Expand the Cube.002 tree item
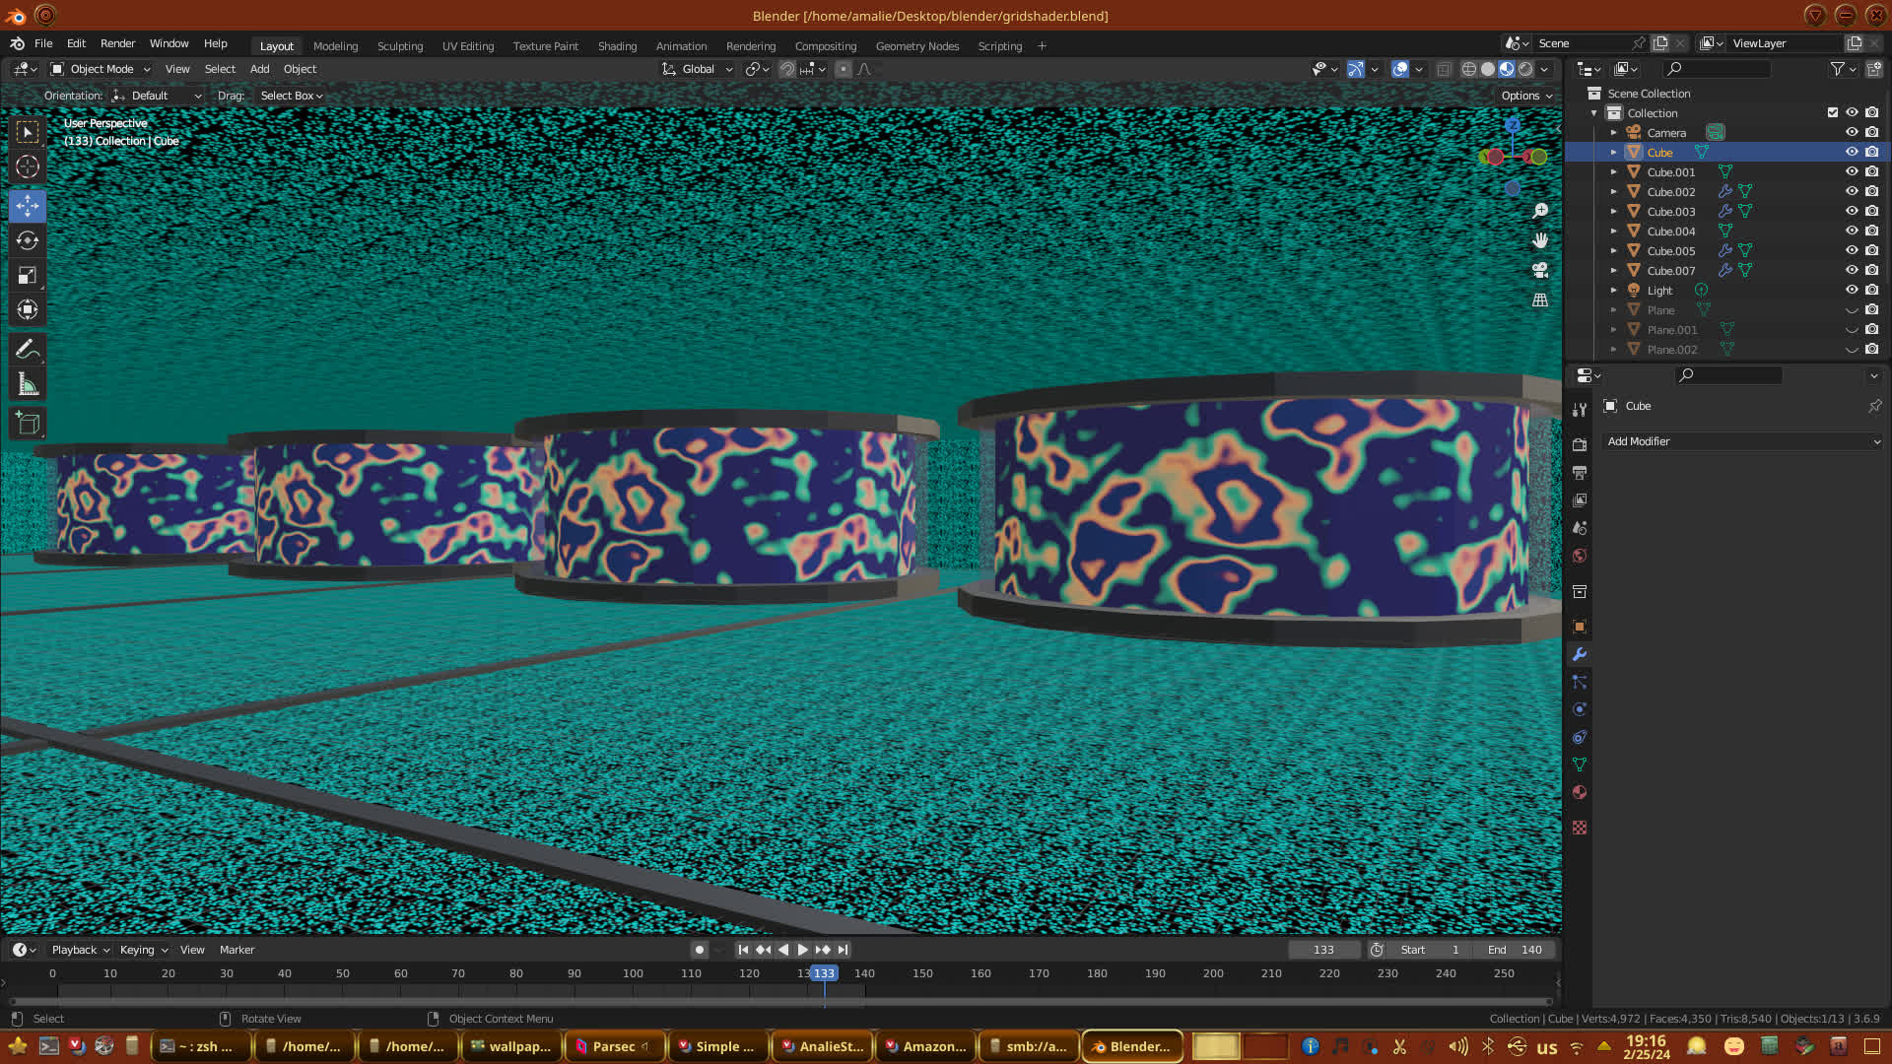 tap(1613, 192)
